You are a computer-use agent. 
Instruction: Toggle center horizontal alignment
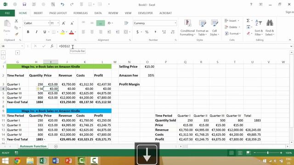pyautogui.click(x=92, y=32)
